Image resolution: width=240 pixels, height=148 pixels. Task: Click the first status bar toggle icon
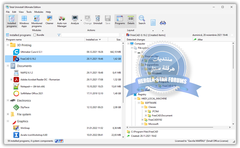point(57,141)
